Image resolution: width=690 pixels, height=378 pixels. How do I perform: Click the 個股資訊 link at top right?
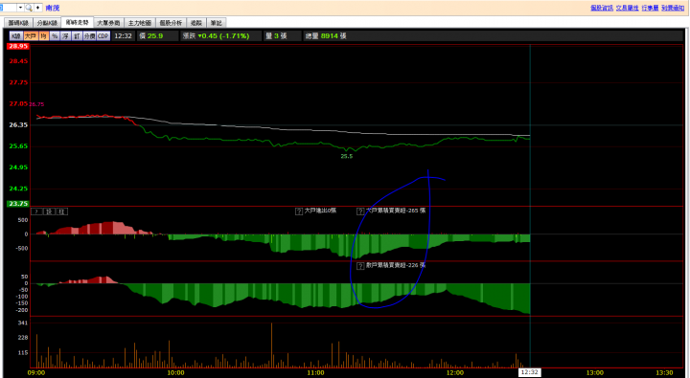[x=602, y=8]
